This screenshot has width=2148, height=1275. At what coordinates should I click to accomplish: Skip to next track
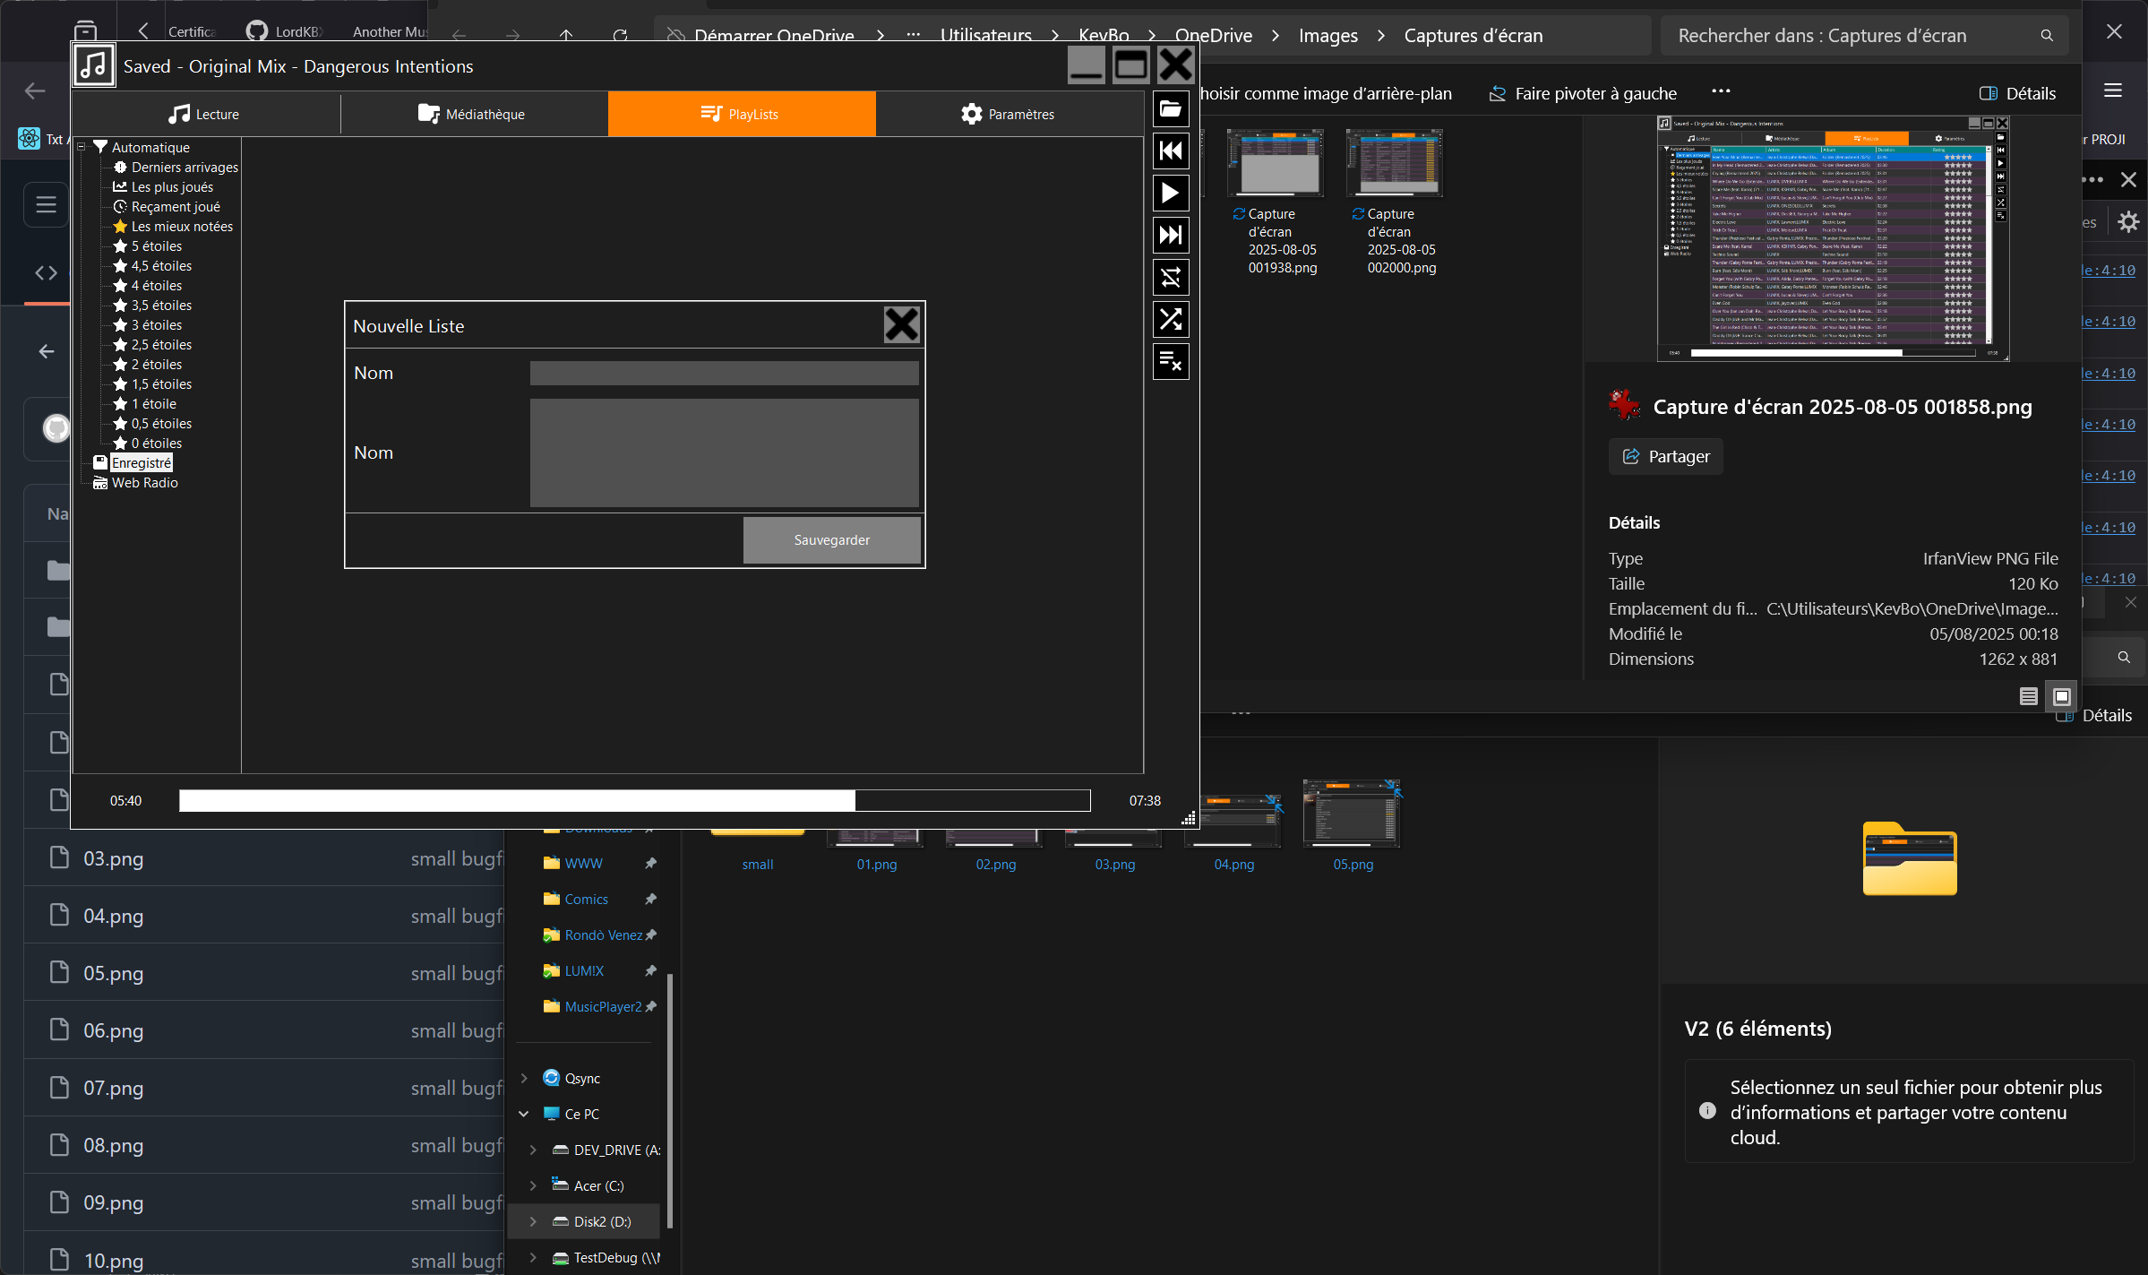(1170, 235)
